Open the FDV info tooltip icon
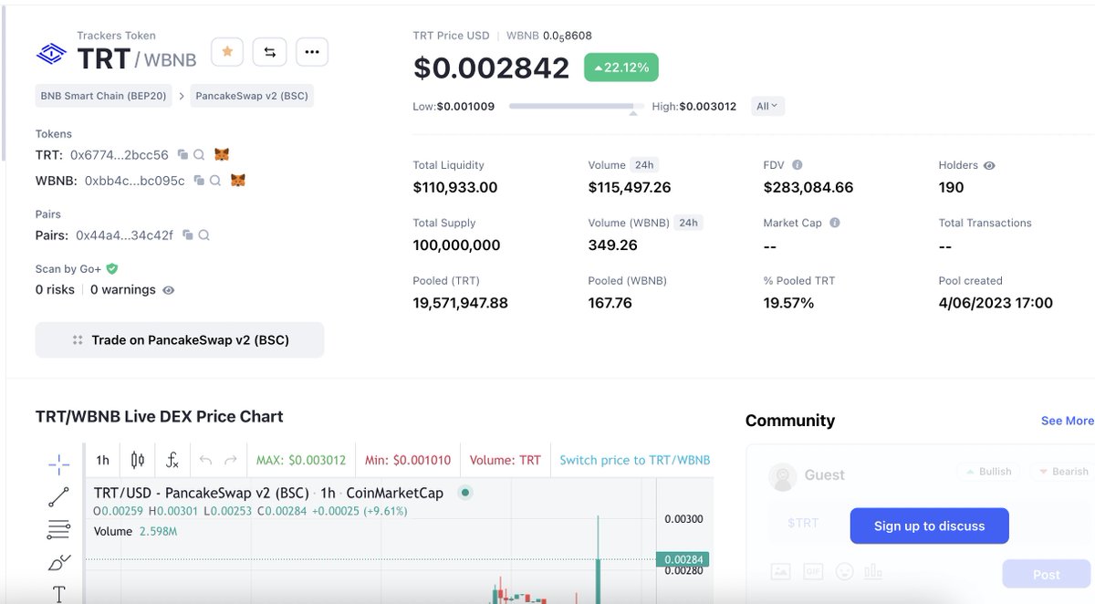The width and height of the screenshot is (1095, 604). 798,165
